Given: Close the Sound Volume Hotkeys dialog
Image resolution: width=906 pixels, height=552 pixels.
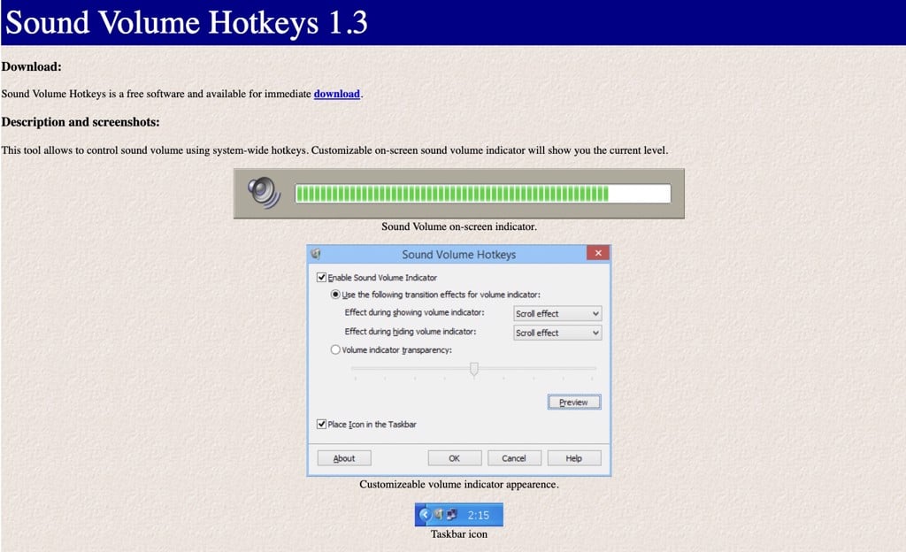Looking at the screenshot, I should [x=598, y=253].
